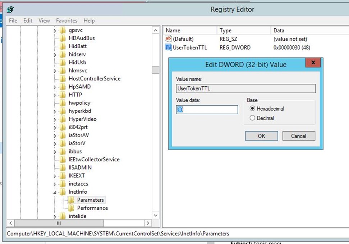
Task: Expand the i8042prt key
Action: pos(55,128)
